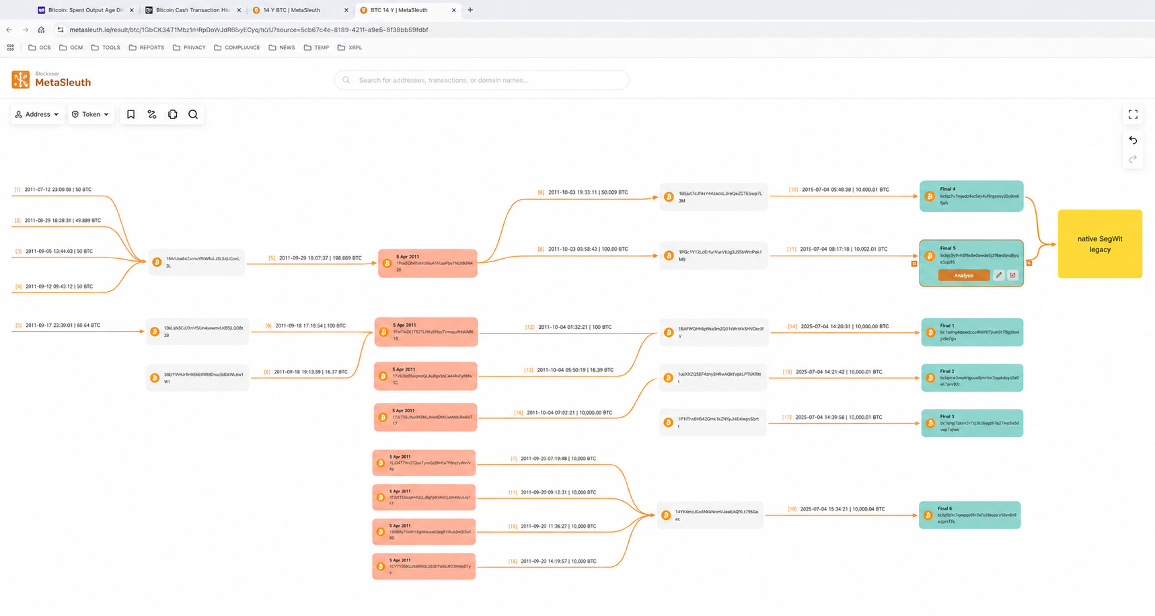Open the REPORTS bookmarks folder

coord(147,48)
